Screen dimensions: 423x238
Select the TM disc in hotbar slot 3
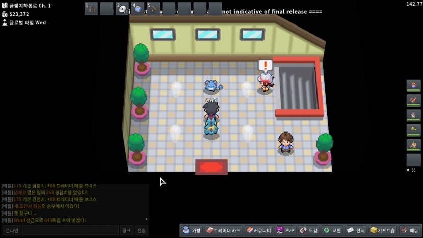[x=122, y=9]
